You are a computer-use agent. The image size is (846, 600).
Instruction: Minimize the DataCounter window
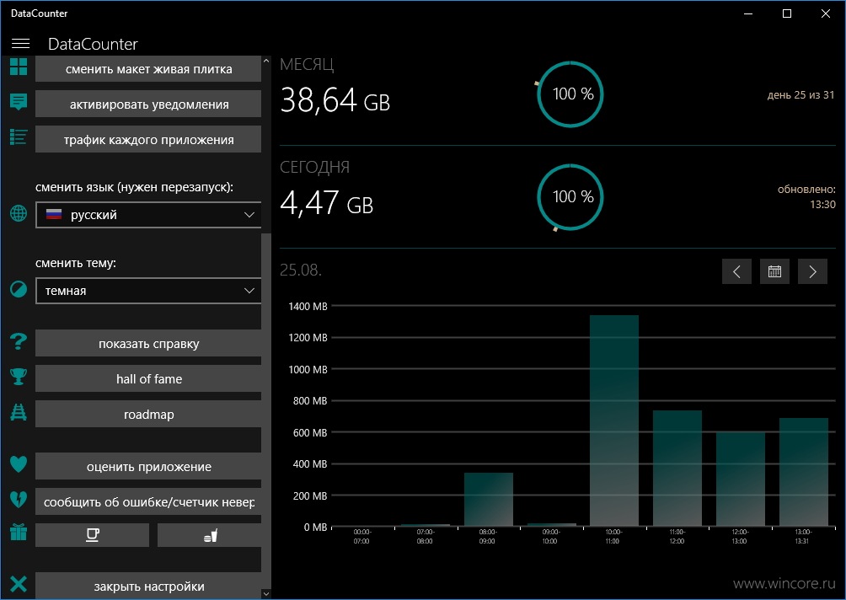point(747,13)
